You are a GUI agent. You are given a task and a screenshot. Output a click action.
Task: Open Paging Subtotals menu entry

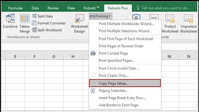125,91
